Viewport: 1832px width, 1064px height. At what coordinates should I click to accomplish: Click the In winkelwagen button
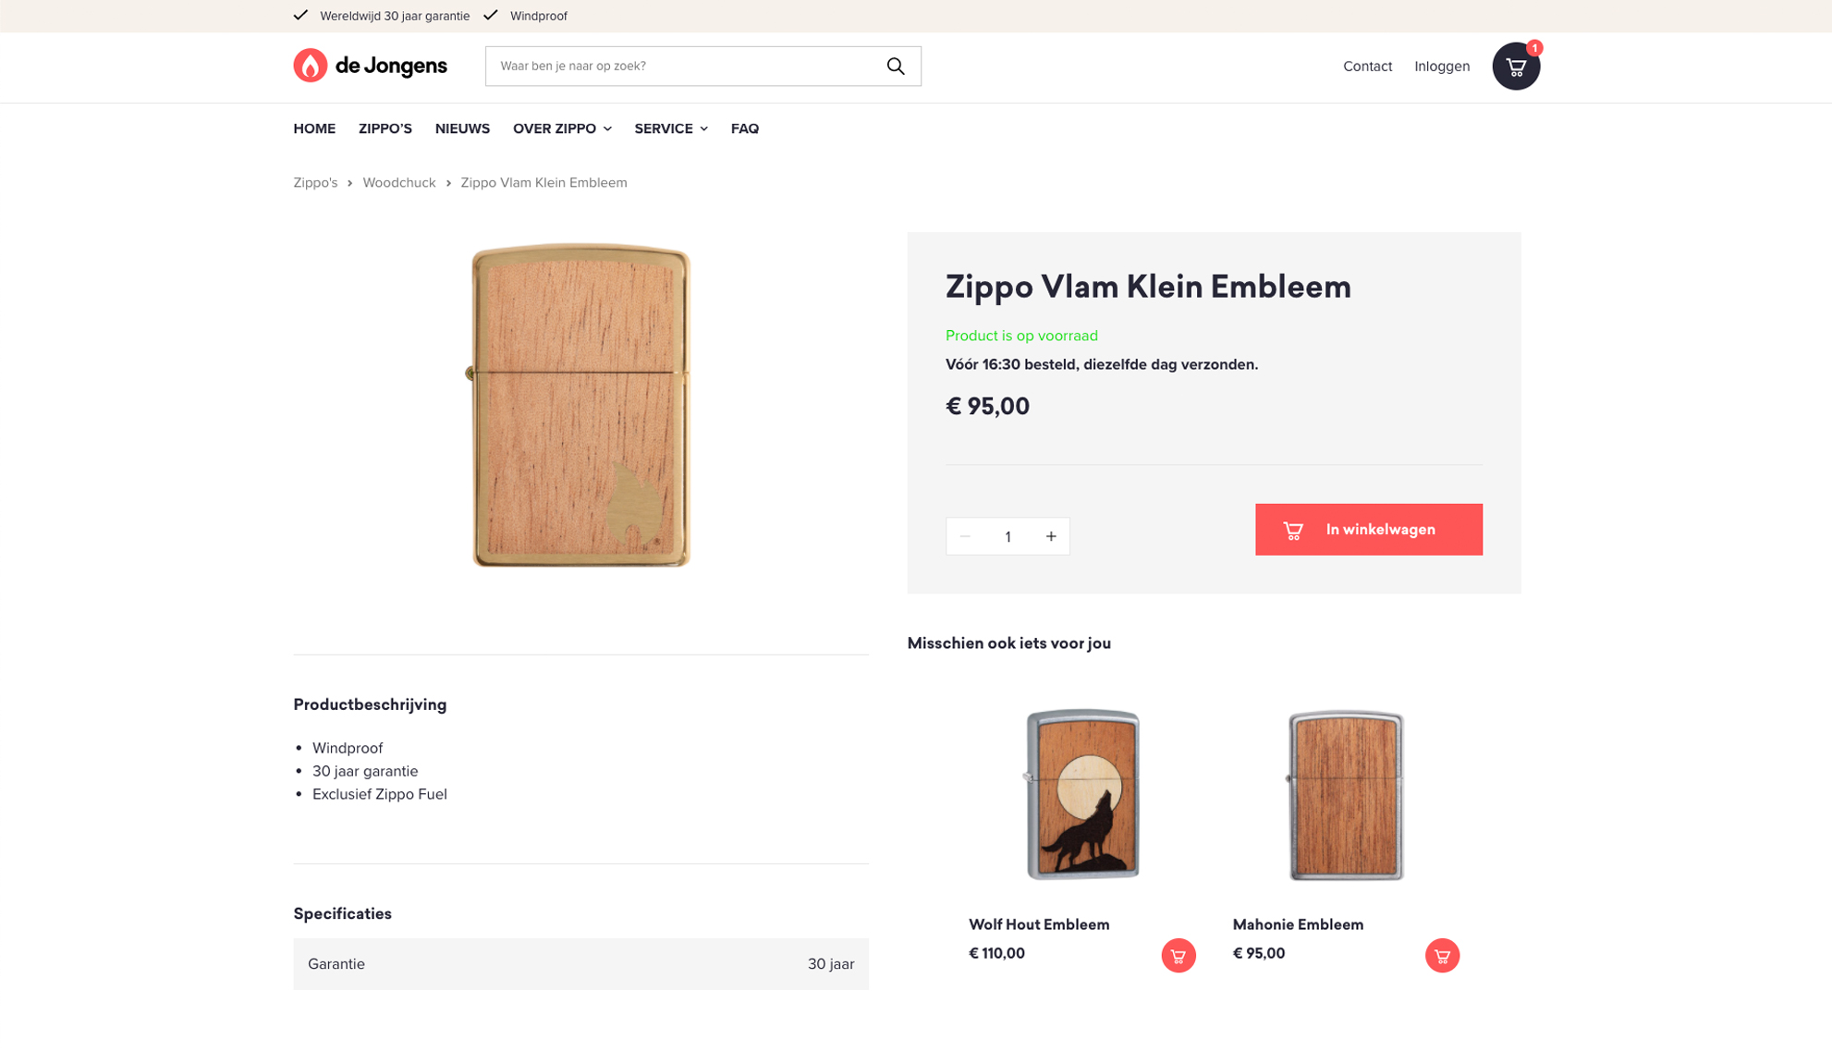click(1368, 530)
